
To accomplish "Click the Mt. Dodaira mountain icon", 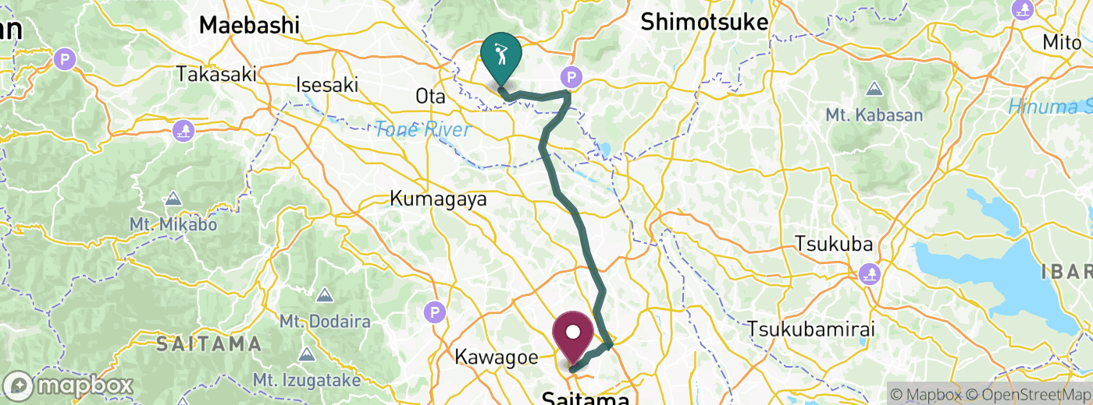I will [x=325, y=296].
